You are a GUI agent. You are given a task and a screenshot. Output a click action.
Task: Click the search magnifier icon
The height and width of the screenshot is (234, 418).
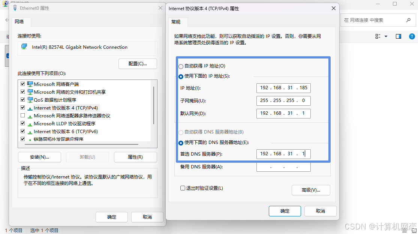(x=408, y=20)
